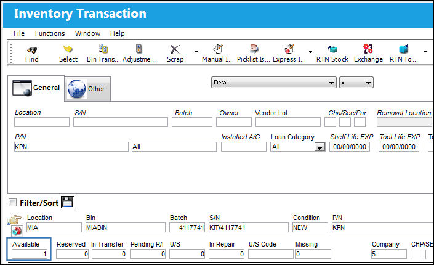Viewport: 434px width, 265px height.
Task: Open the File menu
Action: point(19,33)
